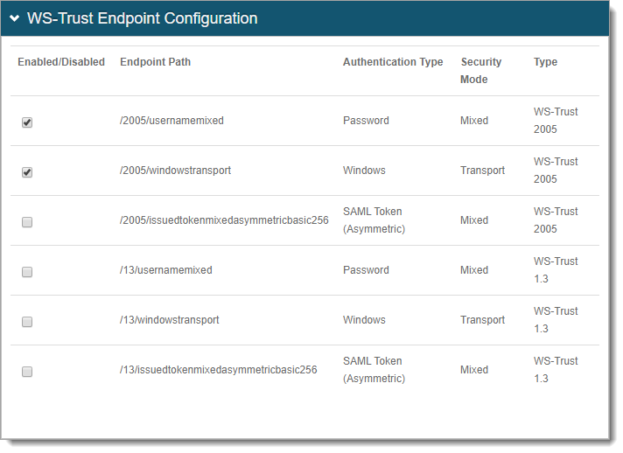This screenshot has height=453, width=623.
Task: Click the Security Mode column header
Action: click(480, 70)
